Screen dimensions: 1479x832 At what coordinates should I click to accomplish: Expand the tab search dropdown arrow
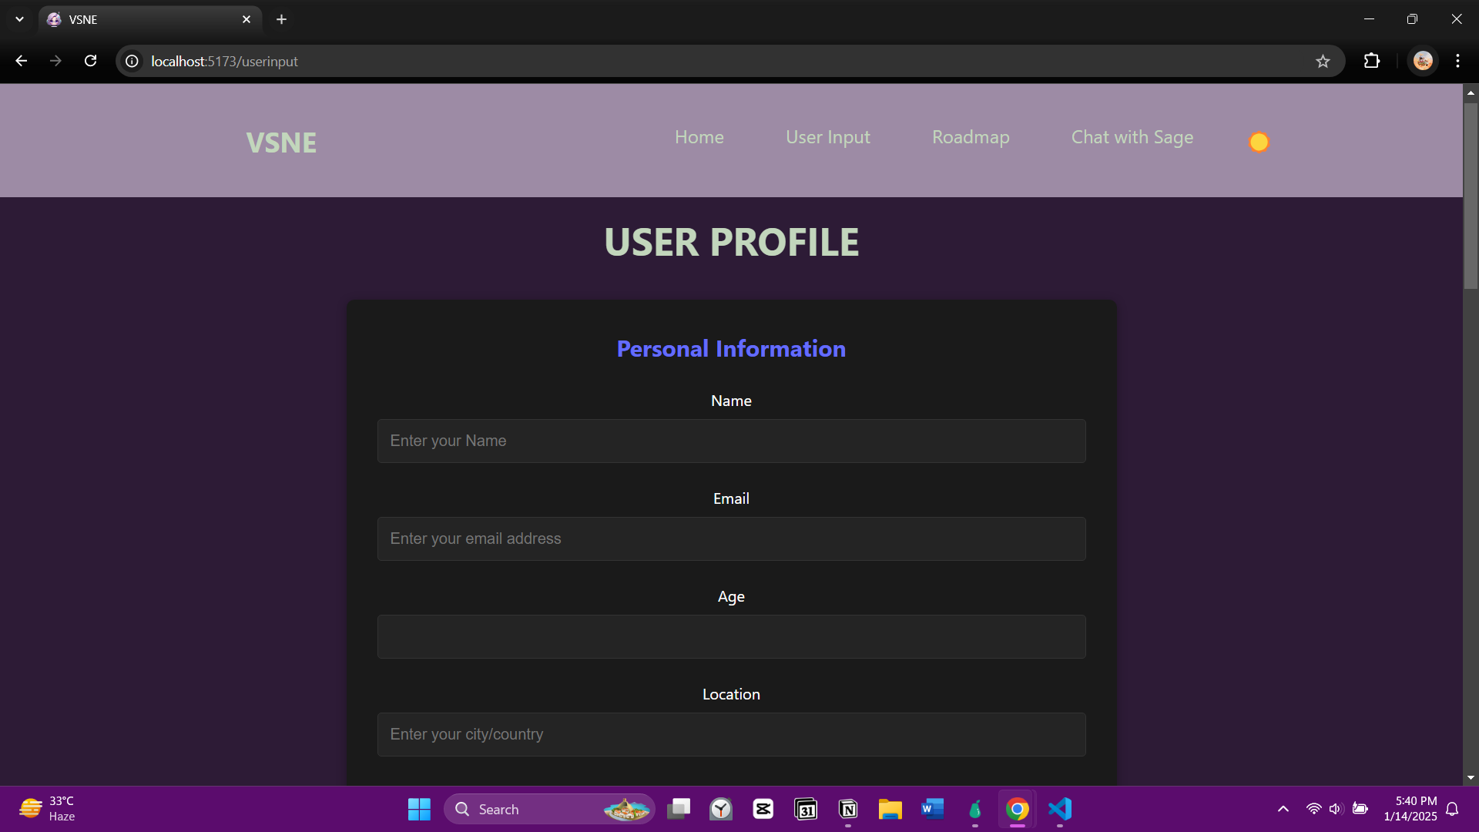coord(19,19)
